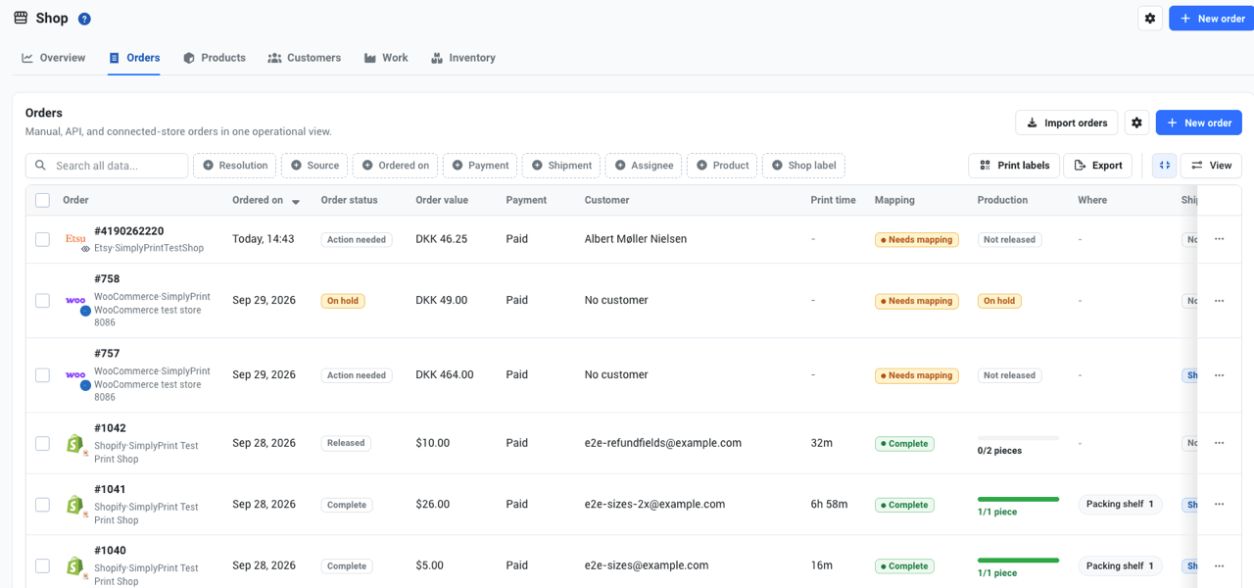This screenshot has height=588, width=1254.
Task: Click the search magnifier icon
Action: tap(40, 166)
